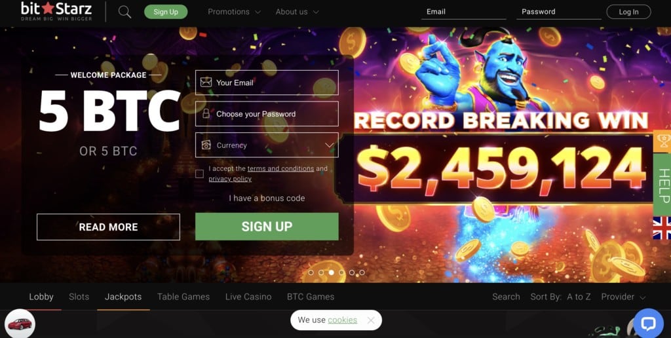Open the green HELP side tab

point(662,185)
